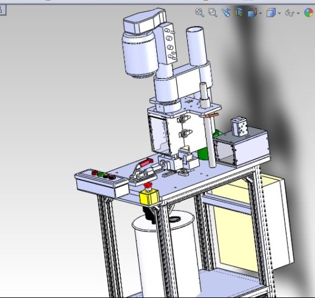This screenshot has height=298, width=315.
Task: Click the Display Style cube icon
Action: (x=271, y=13)
